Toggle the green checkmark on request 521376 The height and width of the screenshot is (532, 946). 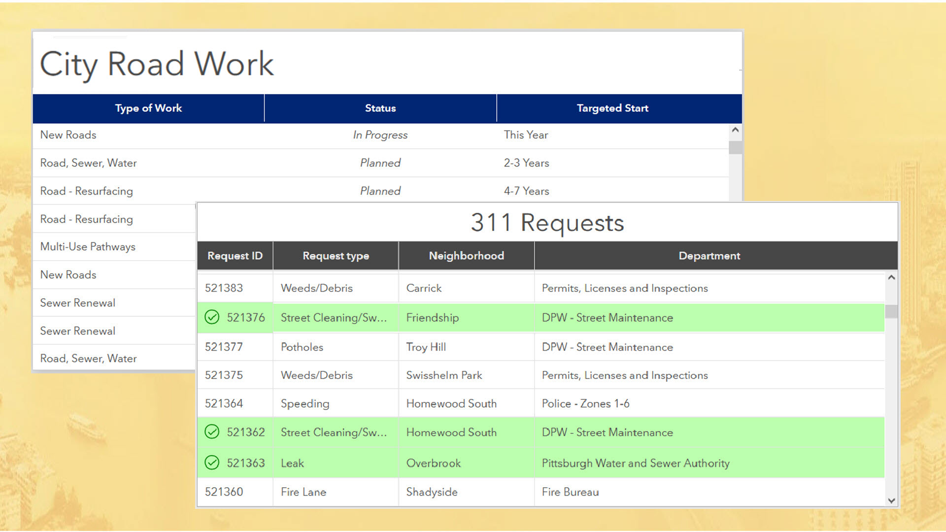point(212,318)
